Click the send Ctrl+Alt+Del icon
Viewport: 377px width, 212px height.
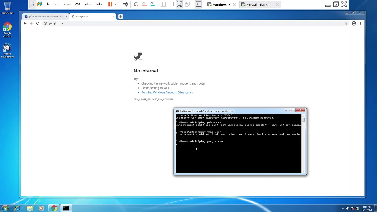tap(125, 4)
